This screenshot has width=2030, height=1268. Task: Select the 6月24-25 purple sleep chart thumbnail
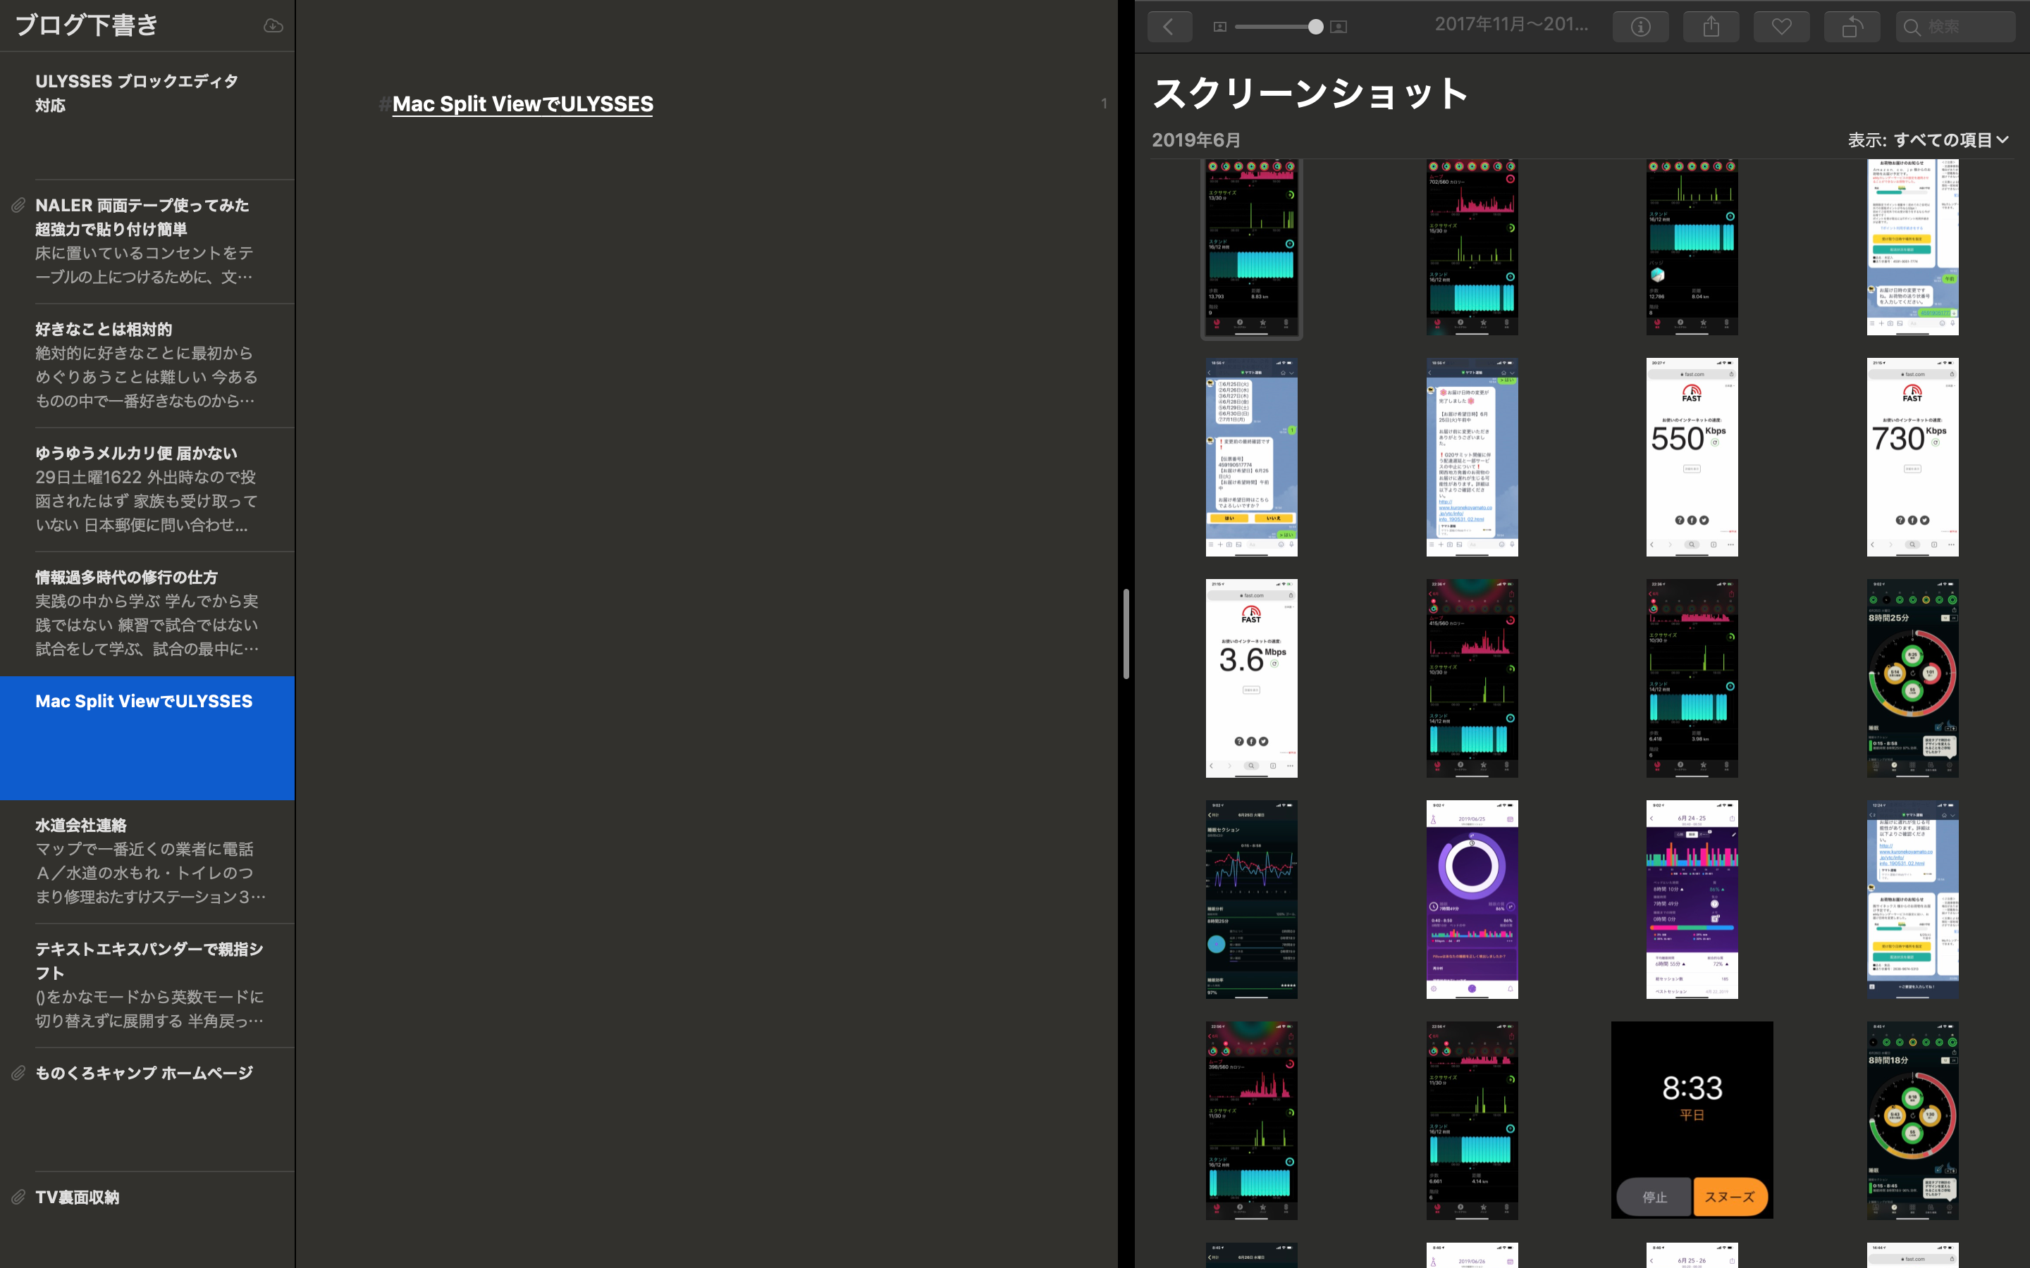(x=1692, y=899)
